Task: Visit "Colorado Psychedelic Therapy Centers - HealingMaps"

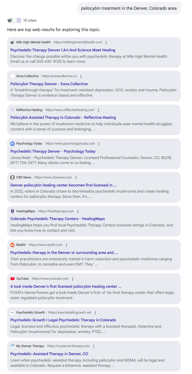Action: (57, 219)
